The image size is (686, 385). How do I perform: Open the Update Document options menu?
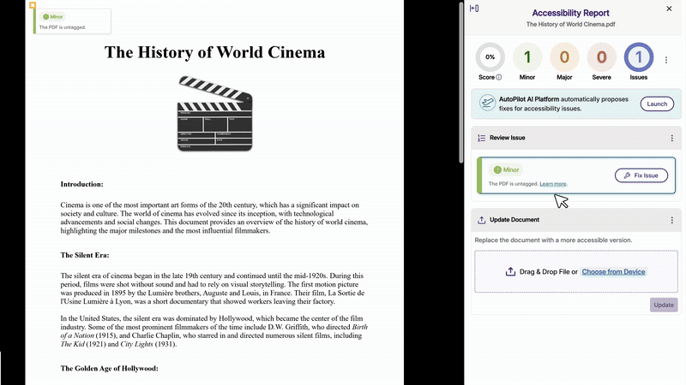coord(671,220)
